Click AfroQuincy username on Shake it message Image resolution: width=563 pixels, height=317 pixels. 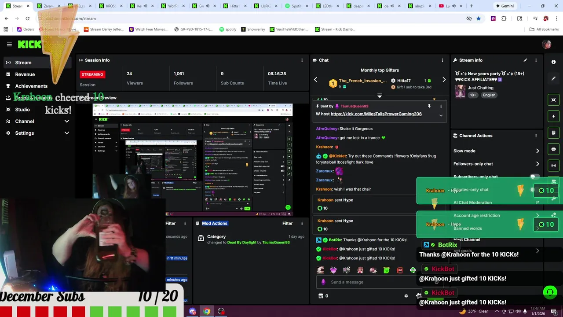coord(326,129)
